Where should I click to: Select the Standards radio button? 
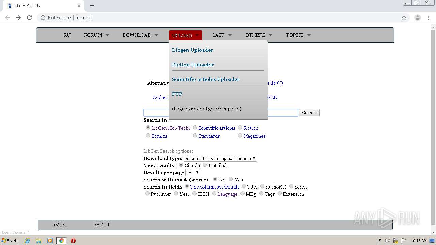195,136
